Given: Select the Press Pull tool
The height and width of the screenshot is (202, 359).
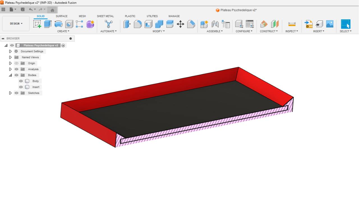Looking at the screenshot, I should [x=127, y=24].
